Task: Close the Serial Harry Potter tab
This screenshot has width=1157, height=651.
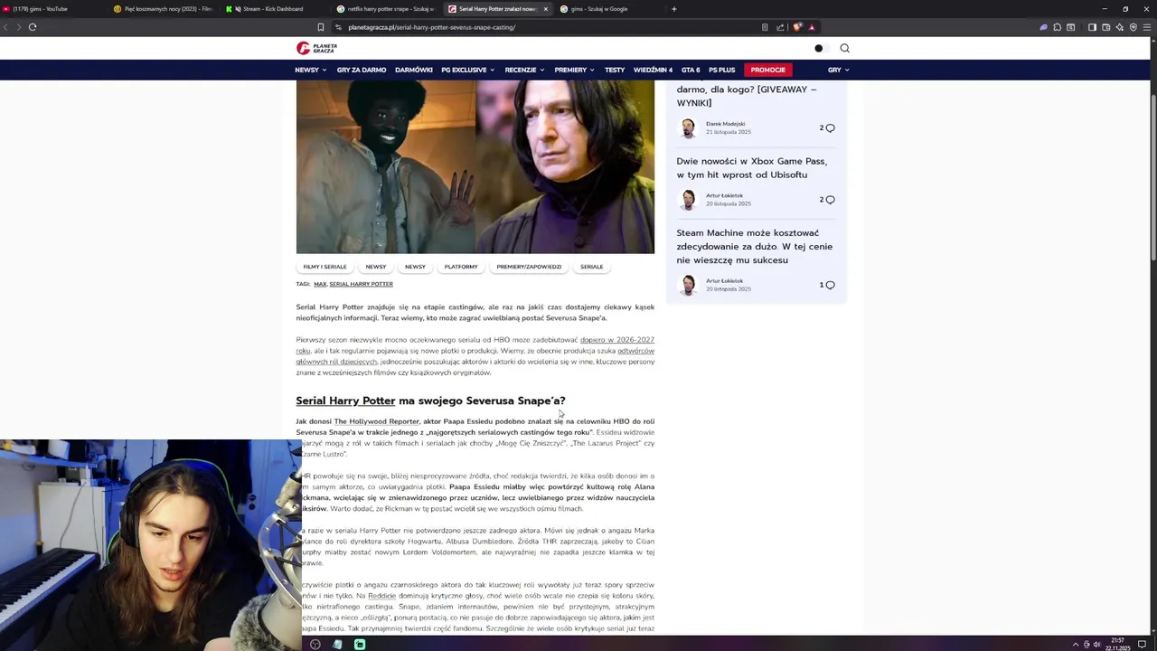Action: pyautogui.click(x=545, y=9)
